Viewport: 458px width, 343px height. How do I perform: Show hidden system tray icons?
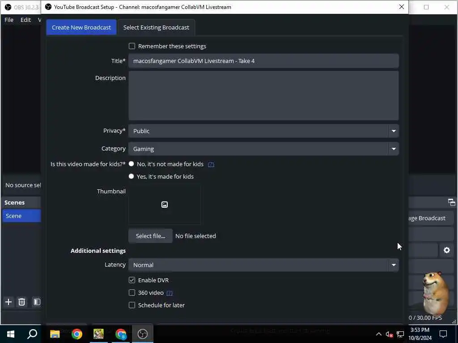click(x=378, y=334)
